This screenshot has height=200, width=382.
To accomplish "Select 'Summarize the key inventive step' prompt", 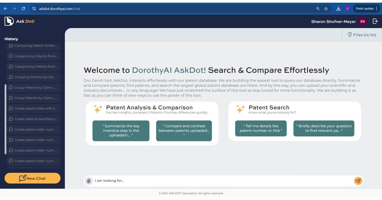I will pyautogui.click(x=121, y=131).
